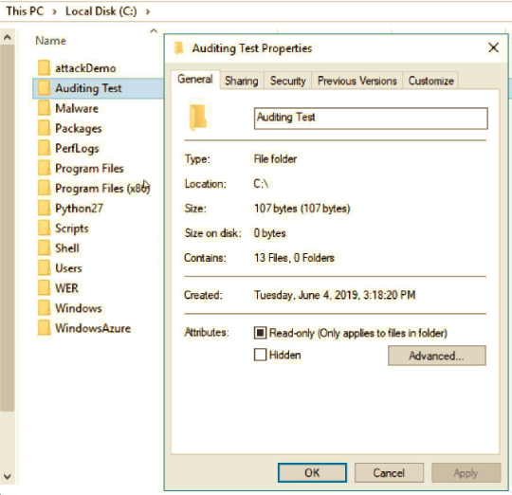Click the 'C:\' location value
Screen dimensions: 512x495
point(261,184)
